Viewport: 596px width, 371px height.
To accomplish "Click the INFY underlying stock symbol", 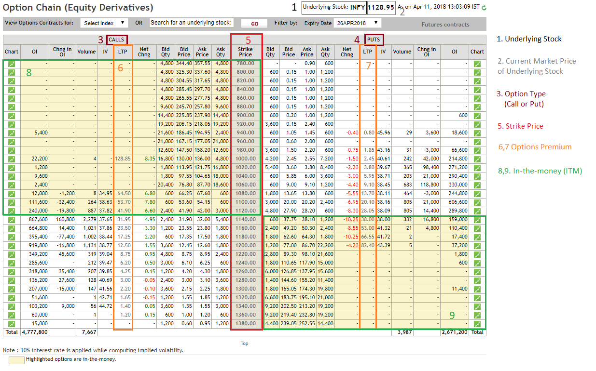I will (x=358, y=8).
